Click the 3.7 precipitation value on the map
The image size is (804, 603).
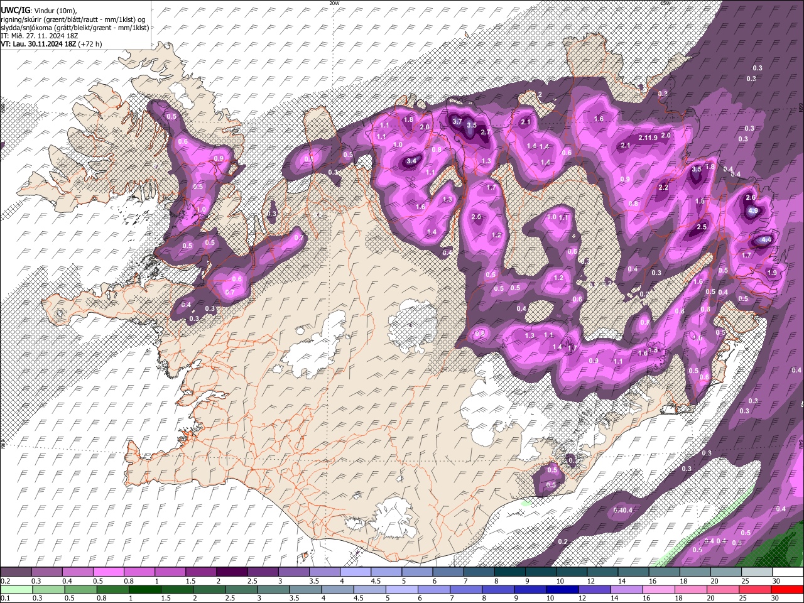(457, 121)
